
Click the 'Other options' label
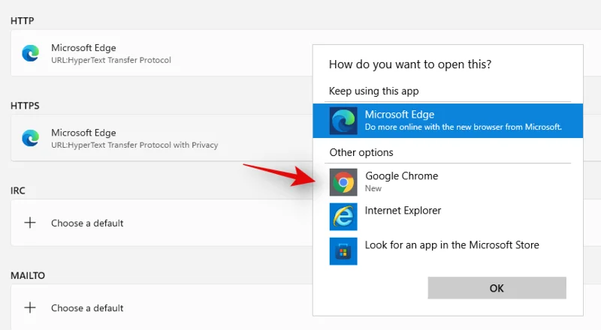click(361, 152)
